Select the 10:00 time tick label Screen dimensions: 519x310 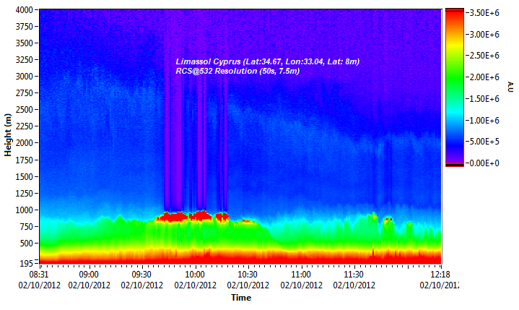coord(195,275)
